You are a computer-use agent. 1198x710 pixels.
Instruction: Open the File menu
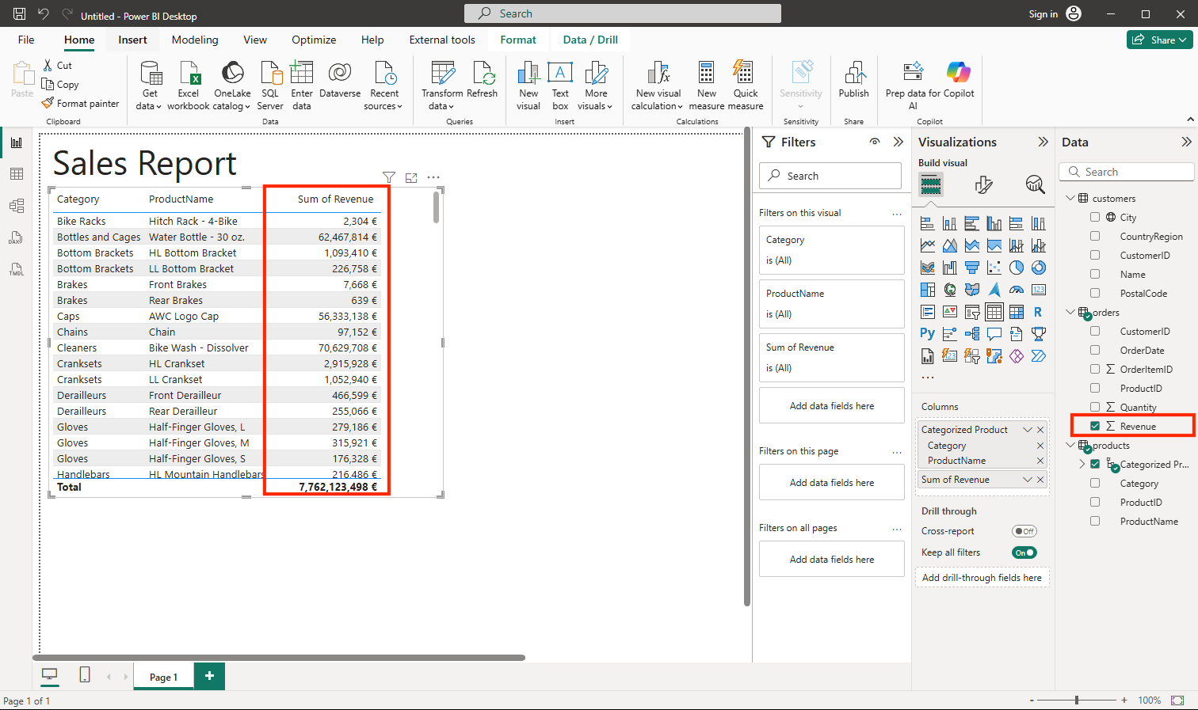pos(26,40)
